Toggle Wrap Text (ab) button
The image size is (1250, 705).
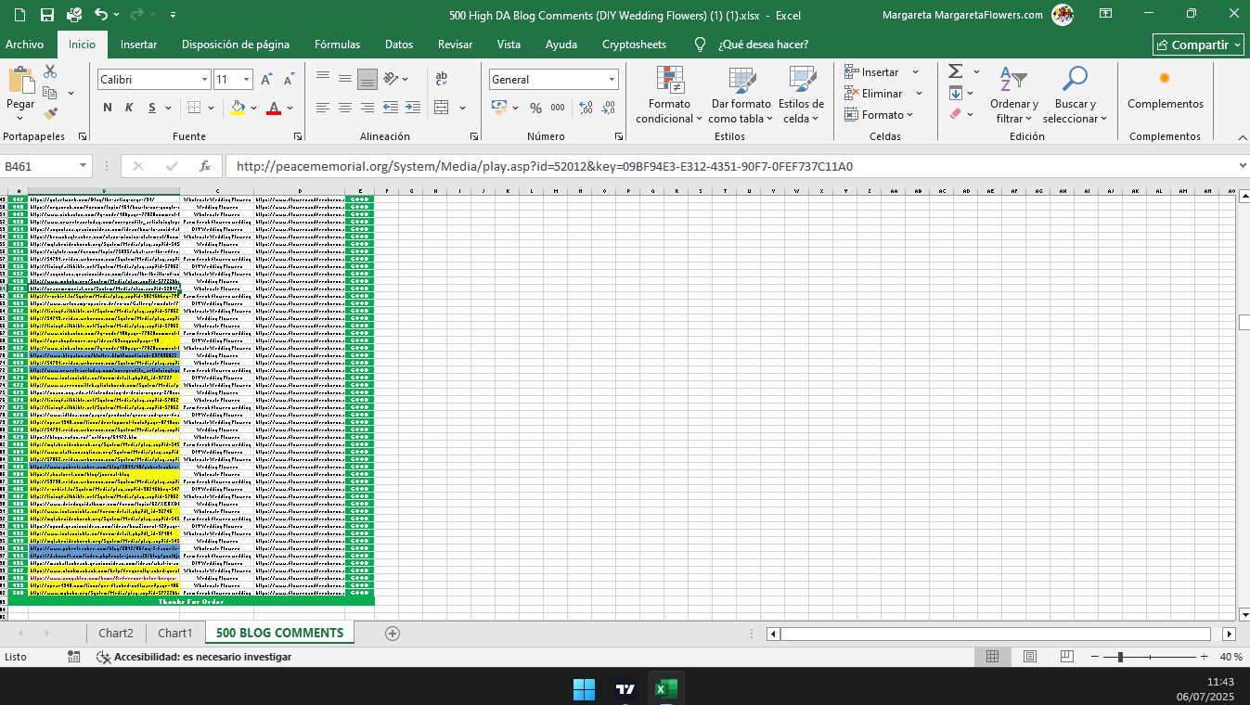(x=442, y=79)
